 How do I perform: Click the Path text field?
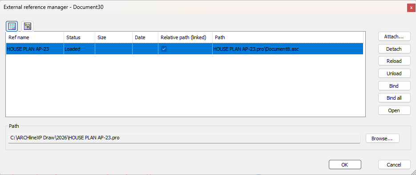pyautogui.click(x=184, y=138)
